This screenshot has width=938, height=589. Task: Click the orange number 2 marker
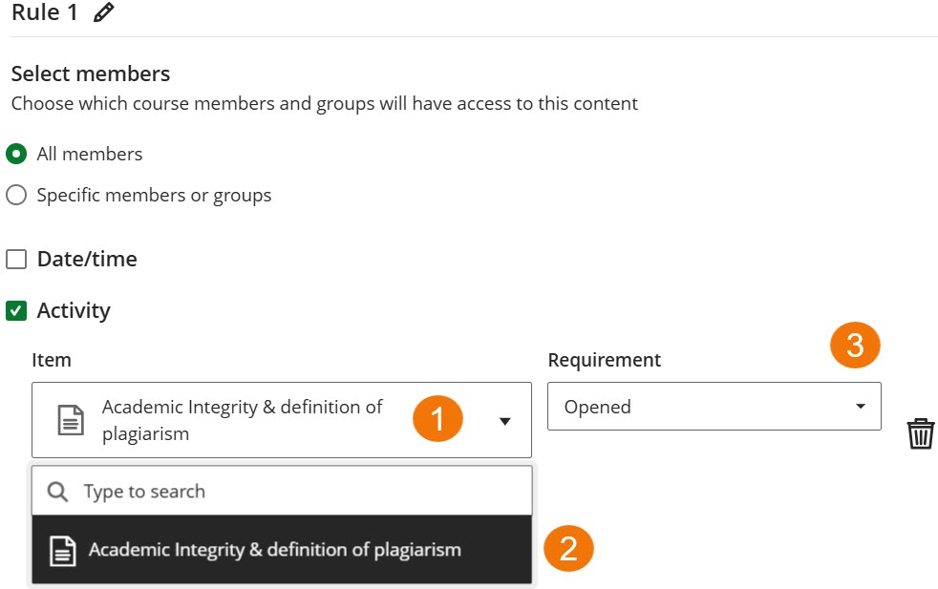tap(568, 549)
